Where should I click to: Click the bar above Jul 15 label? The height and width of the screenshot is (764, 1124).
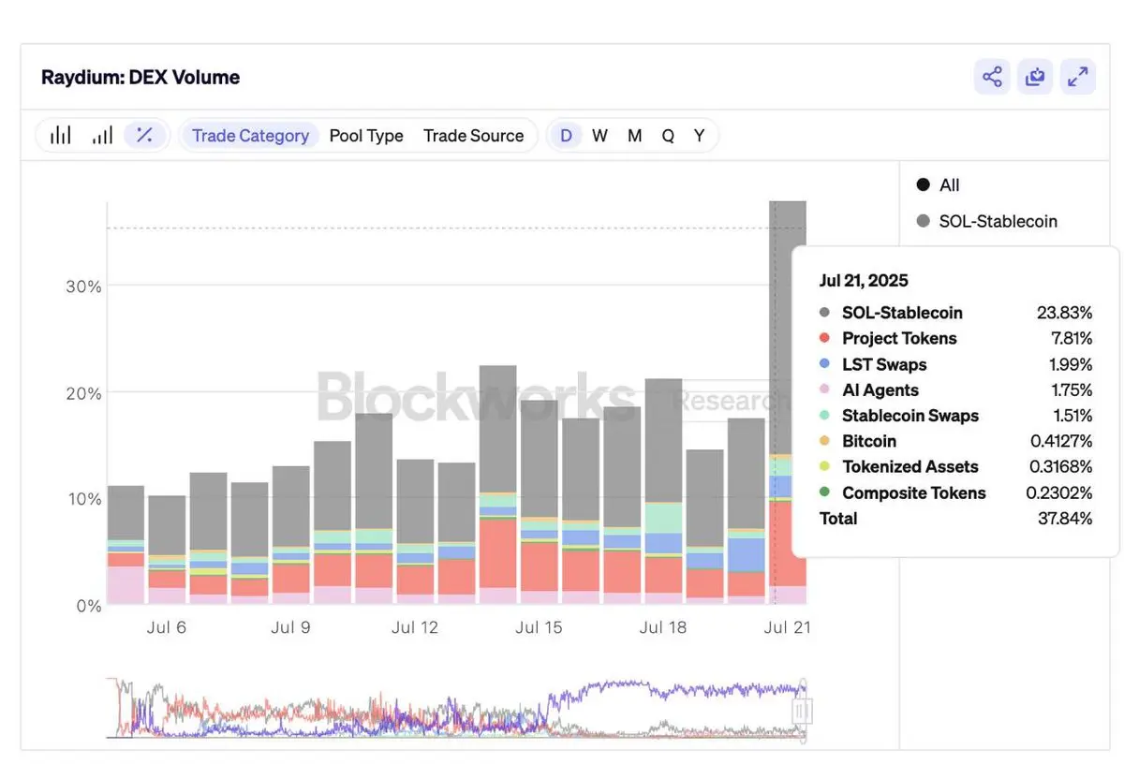[540, 503]
